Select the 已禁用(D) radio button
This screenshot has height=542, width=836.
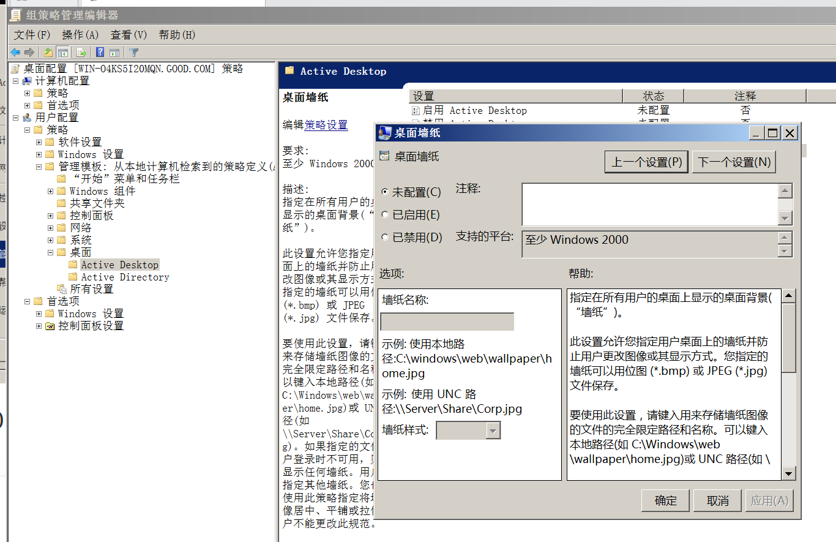click(384, 237)
